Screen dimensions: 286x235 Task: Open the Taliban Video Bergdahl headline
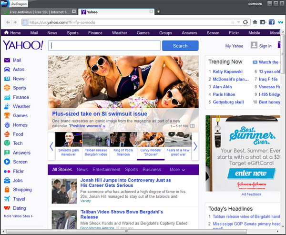tap(122, 215)
